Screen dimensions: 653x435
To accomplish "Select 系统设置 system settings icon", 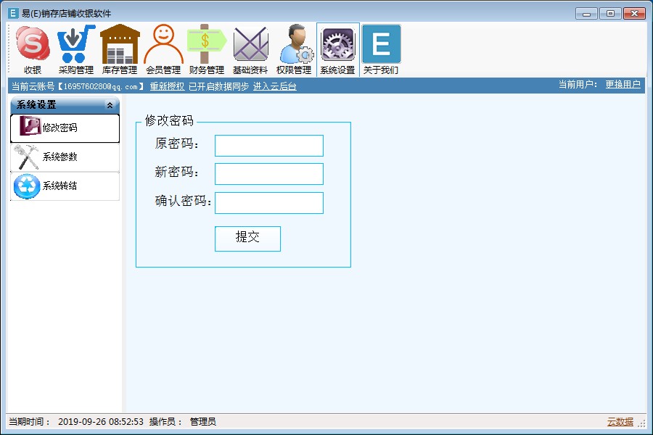I will [x=337, y=49].
